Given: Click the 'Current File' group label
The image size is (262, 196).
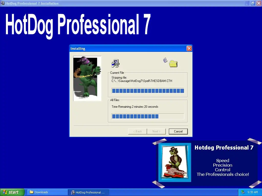Looking at the screenshot, I should [x=117, y=73].
